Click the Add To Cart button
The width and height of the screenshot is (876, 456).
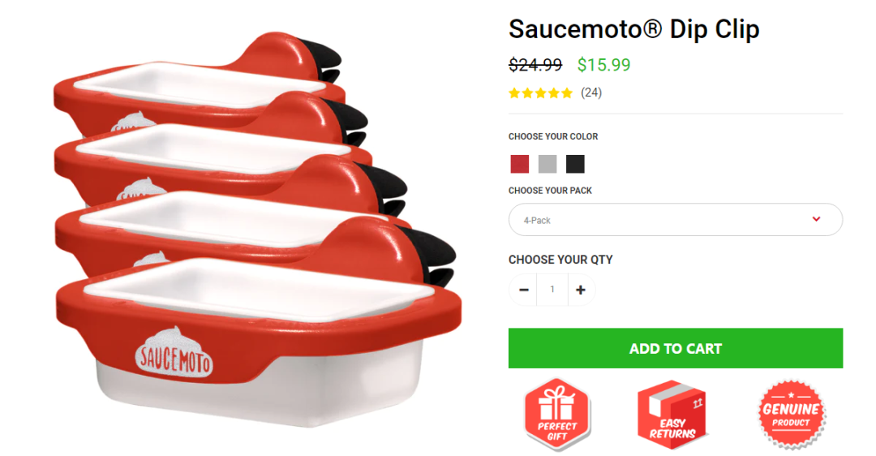point(676,348)
